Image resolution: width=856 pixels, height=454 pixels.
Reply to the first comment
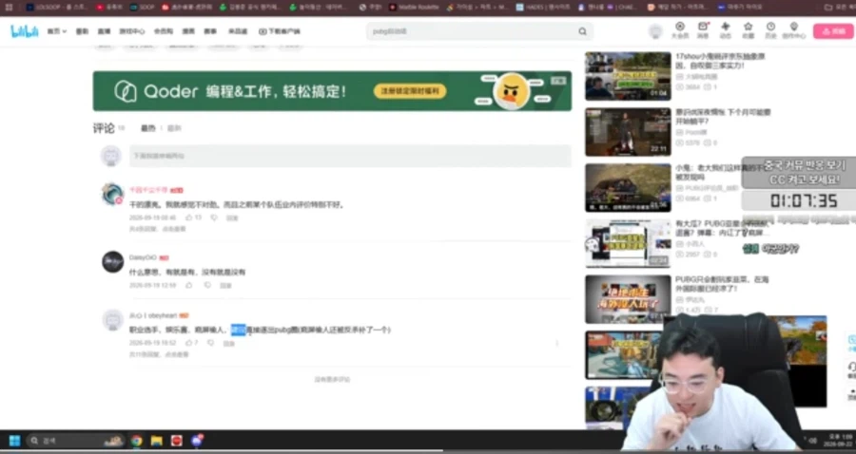232,218
